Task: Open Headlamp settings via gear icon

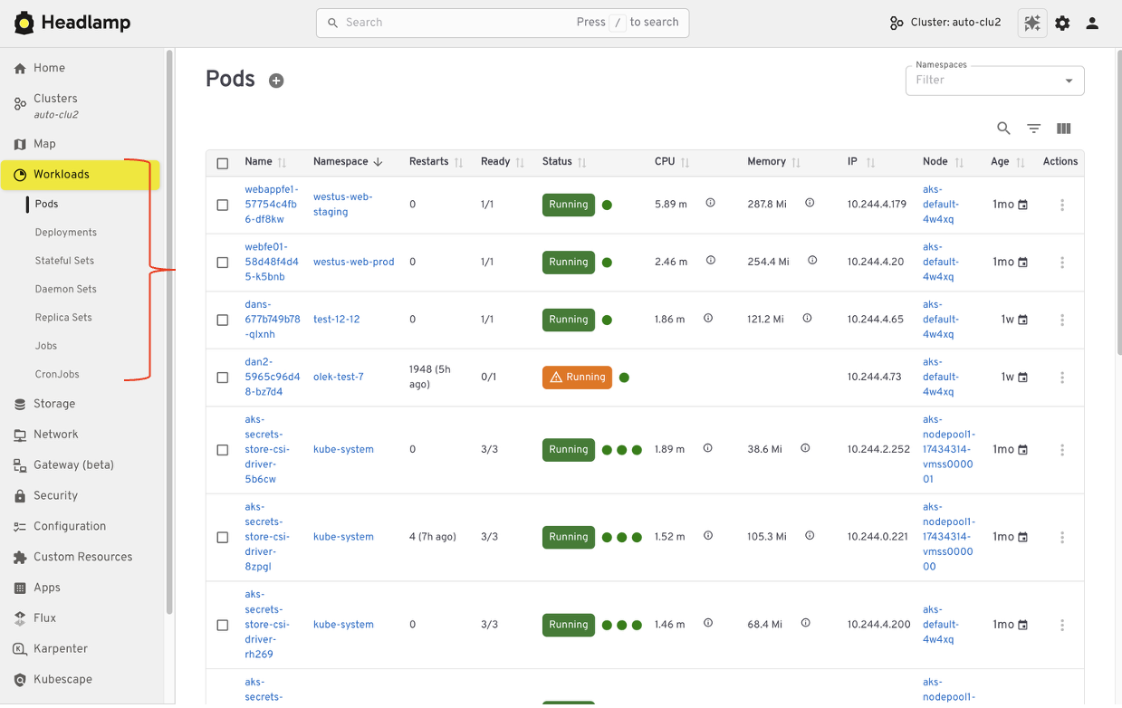Action: pos(1062,23)
